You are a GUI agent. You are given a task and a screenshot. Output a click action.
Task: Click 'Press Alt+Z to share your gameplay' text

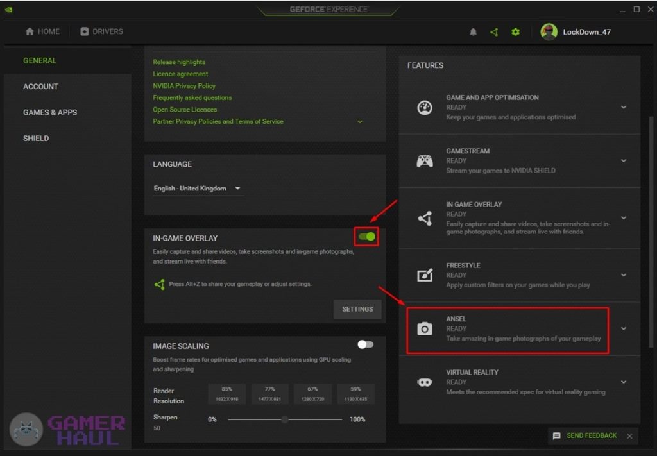pos(240,284)
